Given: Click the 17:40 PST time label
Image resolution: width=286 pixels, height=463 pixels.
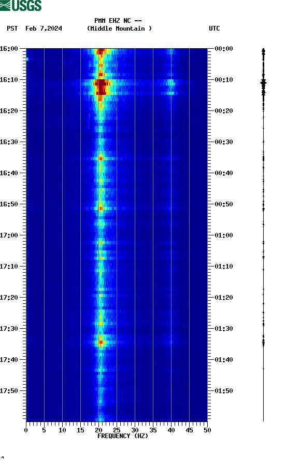Looking at the screenshot, I should (x=9, y=360).
